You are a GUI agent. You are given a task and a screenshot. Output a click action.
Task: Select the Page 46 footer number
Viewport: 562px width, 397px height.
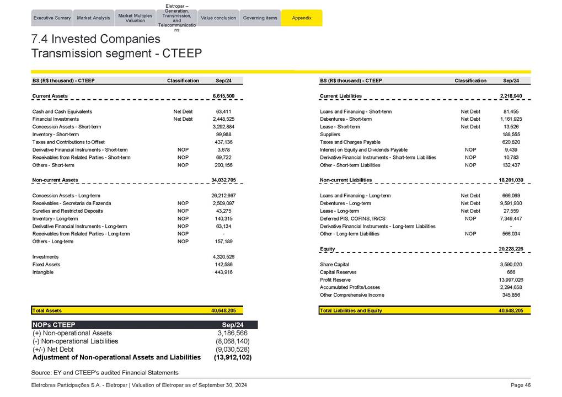coord(521,385)
